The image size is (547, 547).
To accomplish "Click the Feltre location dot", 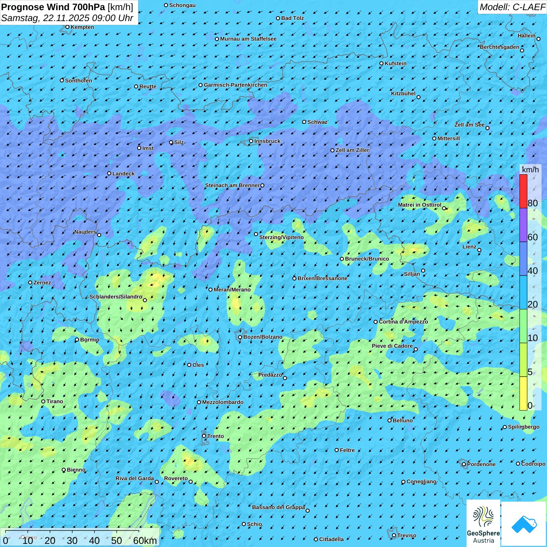I will 337,450.
